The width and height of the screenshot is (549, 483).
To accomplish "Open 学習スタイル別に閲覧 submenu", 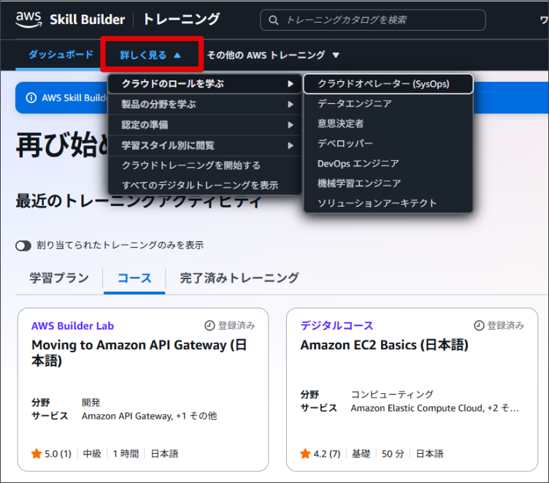I will 204,145.
